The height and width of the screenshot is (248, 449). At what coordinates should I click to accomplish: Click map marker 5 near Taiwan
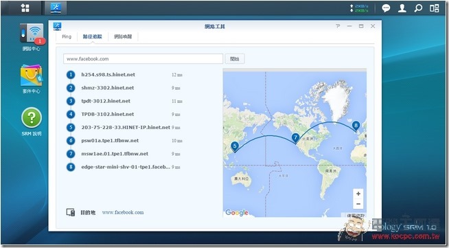235,146
